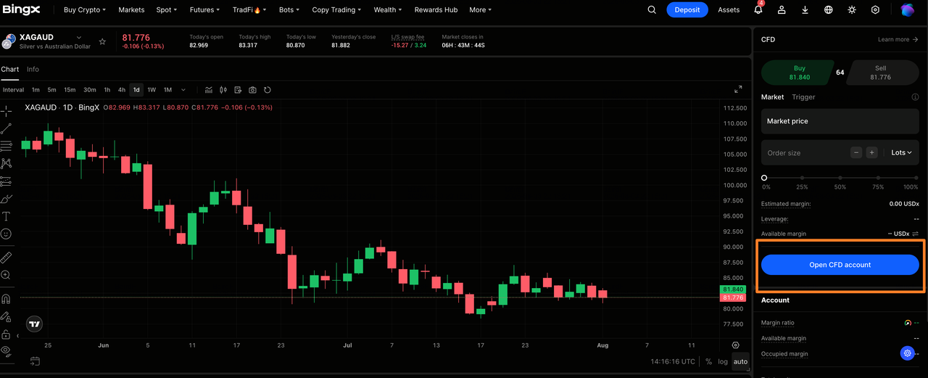Open chart settings gear near price axis

[736, 345]
